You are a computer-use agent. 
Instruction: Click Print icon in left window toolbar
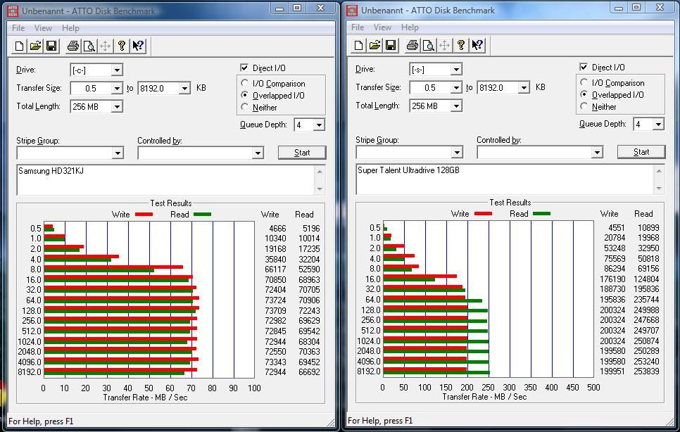click(x=73, y=46)
